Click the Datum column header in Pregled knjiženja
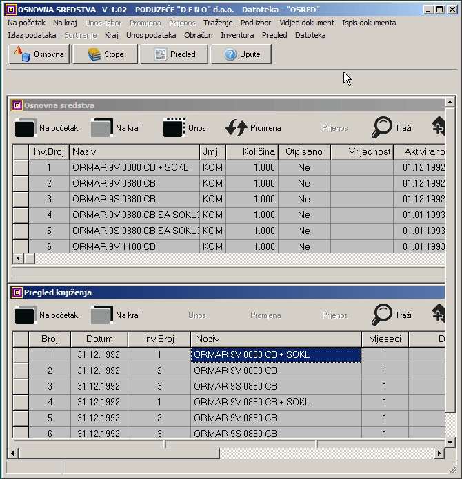This screenshot has height=479, width=462. (99, 339)
